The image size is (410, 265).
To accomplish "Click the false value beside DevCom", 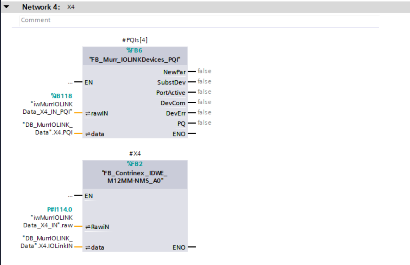I will tap(204, 102).
